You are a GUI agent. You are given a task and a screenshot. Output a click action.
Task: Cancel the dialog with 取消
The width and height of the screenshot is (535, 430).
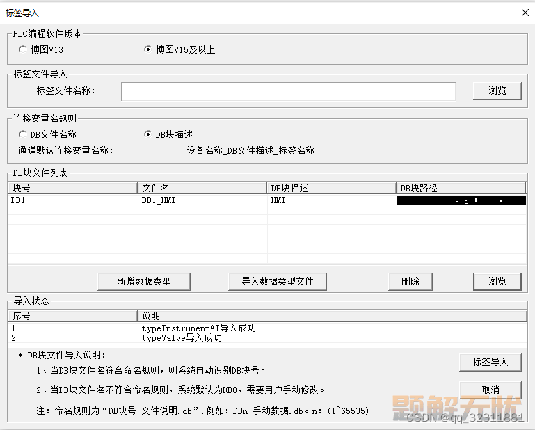pyautogui.click(x=490, y=390)
